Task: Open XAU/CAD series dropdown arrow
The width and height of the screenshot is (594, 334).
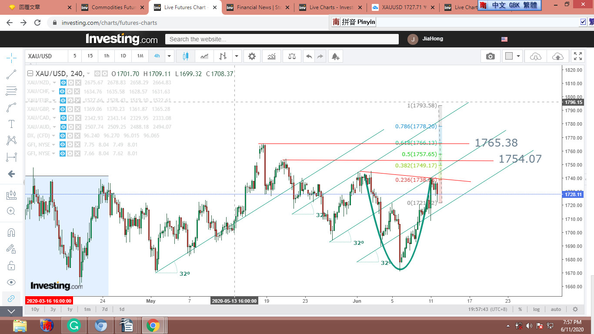Action: 55,118
